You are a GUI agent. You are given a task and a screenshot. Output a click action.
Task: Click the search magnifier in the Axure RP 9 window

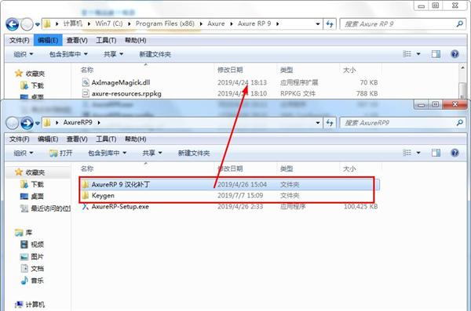click(x=459, y=24)
